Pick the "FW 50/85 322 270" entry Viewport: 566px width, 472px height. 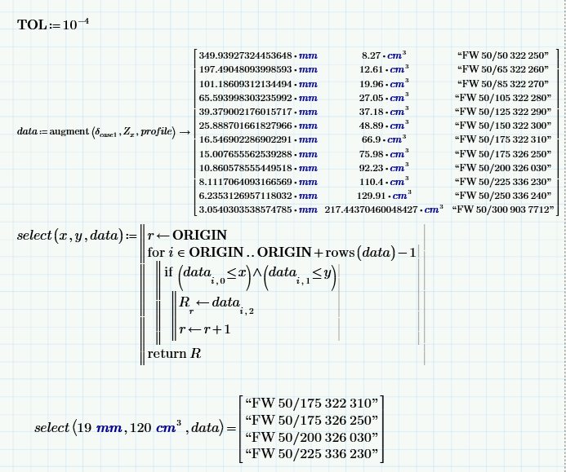tap(503, 84)
